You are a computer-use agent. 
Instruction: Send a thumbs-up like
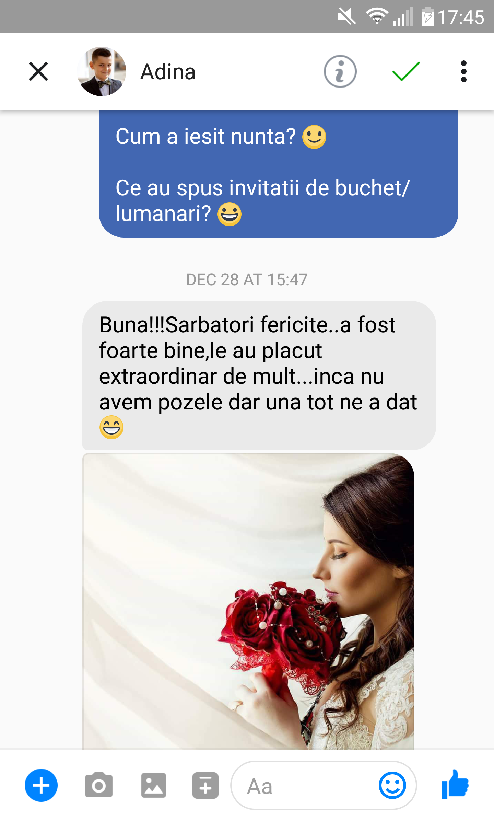[455, 785]
